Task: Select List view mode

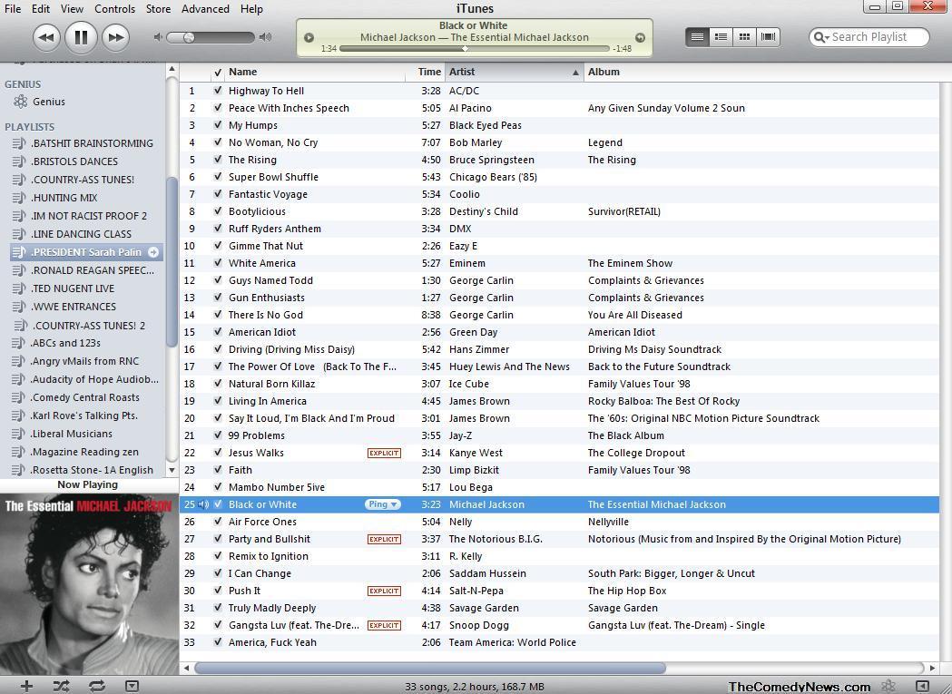Action: pyautogui.click(x=697, y=36)
